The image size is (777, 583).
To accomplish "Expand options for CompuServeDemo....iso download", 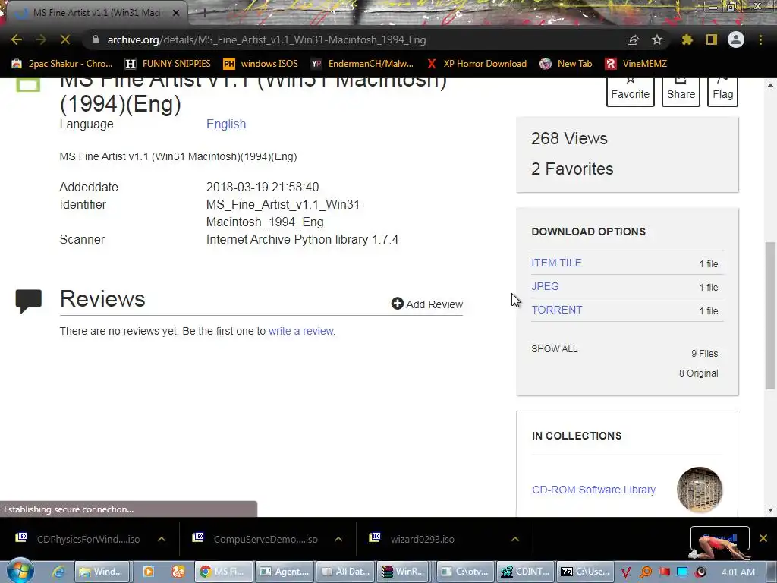I will (338, 539).
